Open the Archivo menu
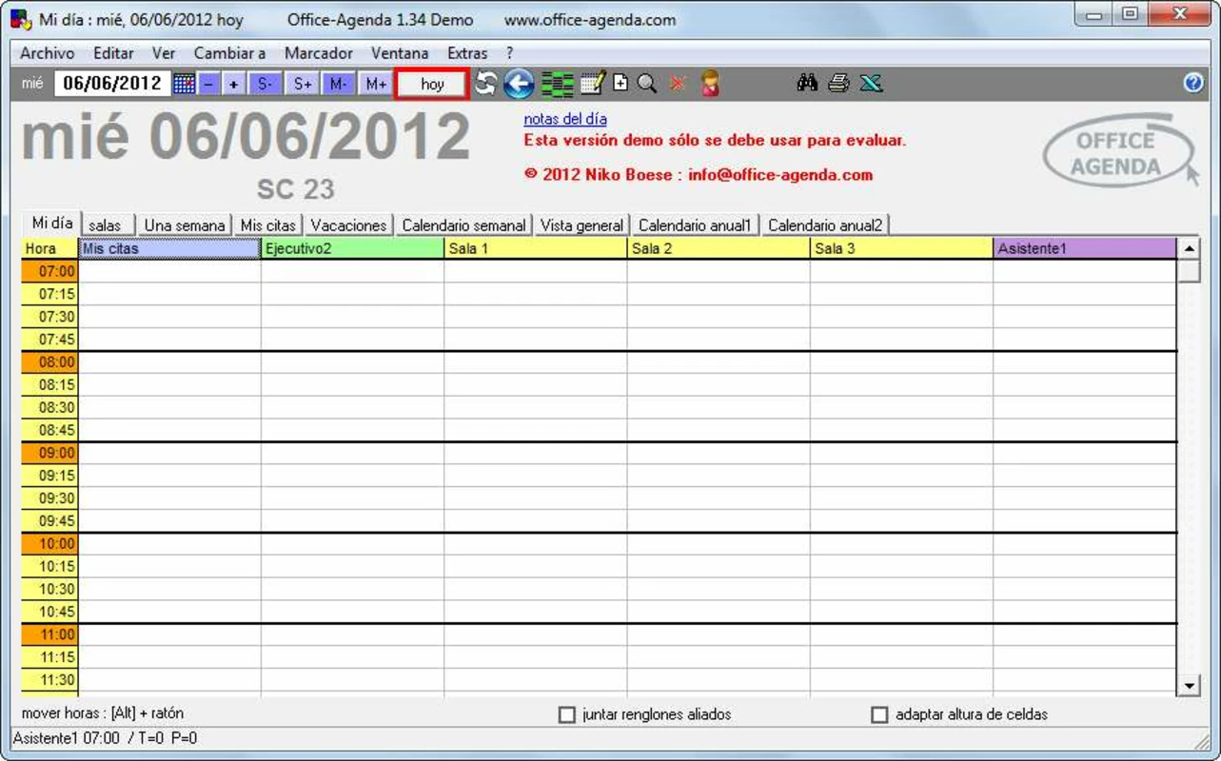1221x761 pixels. click(47, 53)
